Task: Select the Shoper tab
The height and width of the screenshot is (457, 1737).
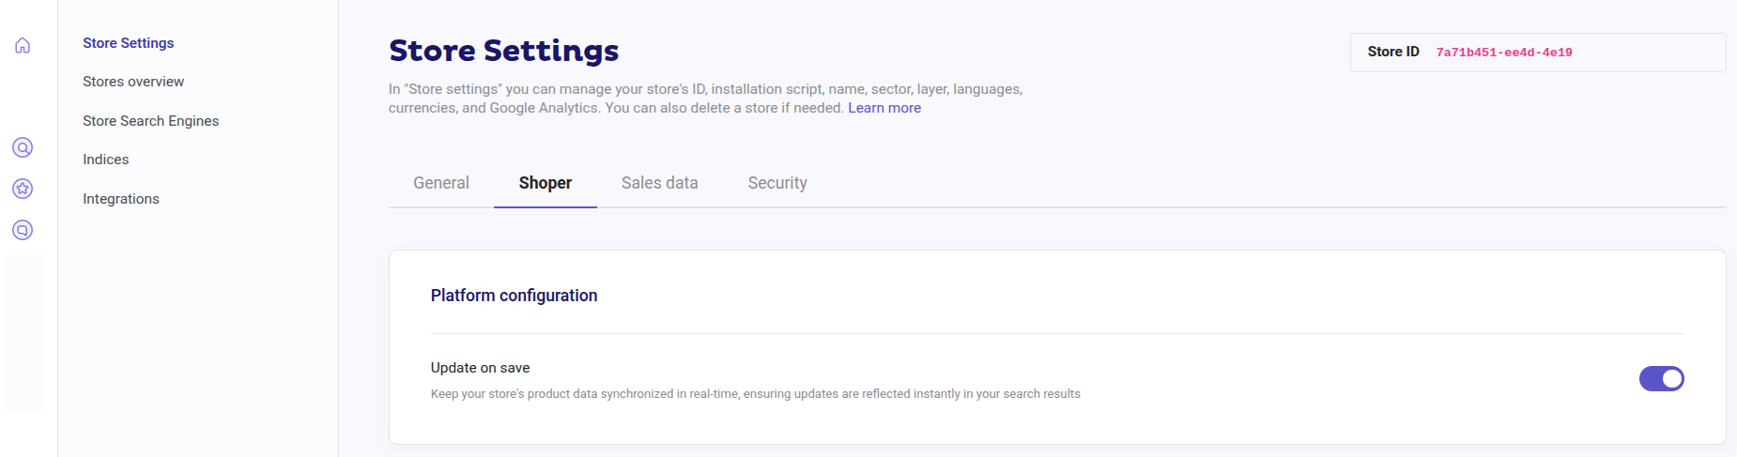Action: pos(546,183)
